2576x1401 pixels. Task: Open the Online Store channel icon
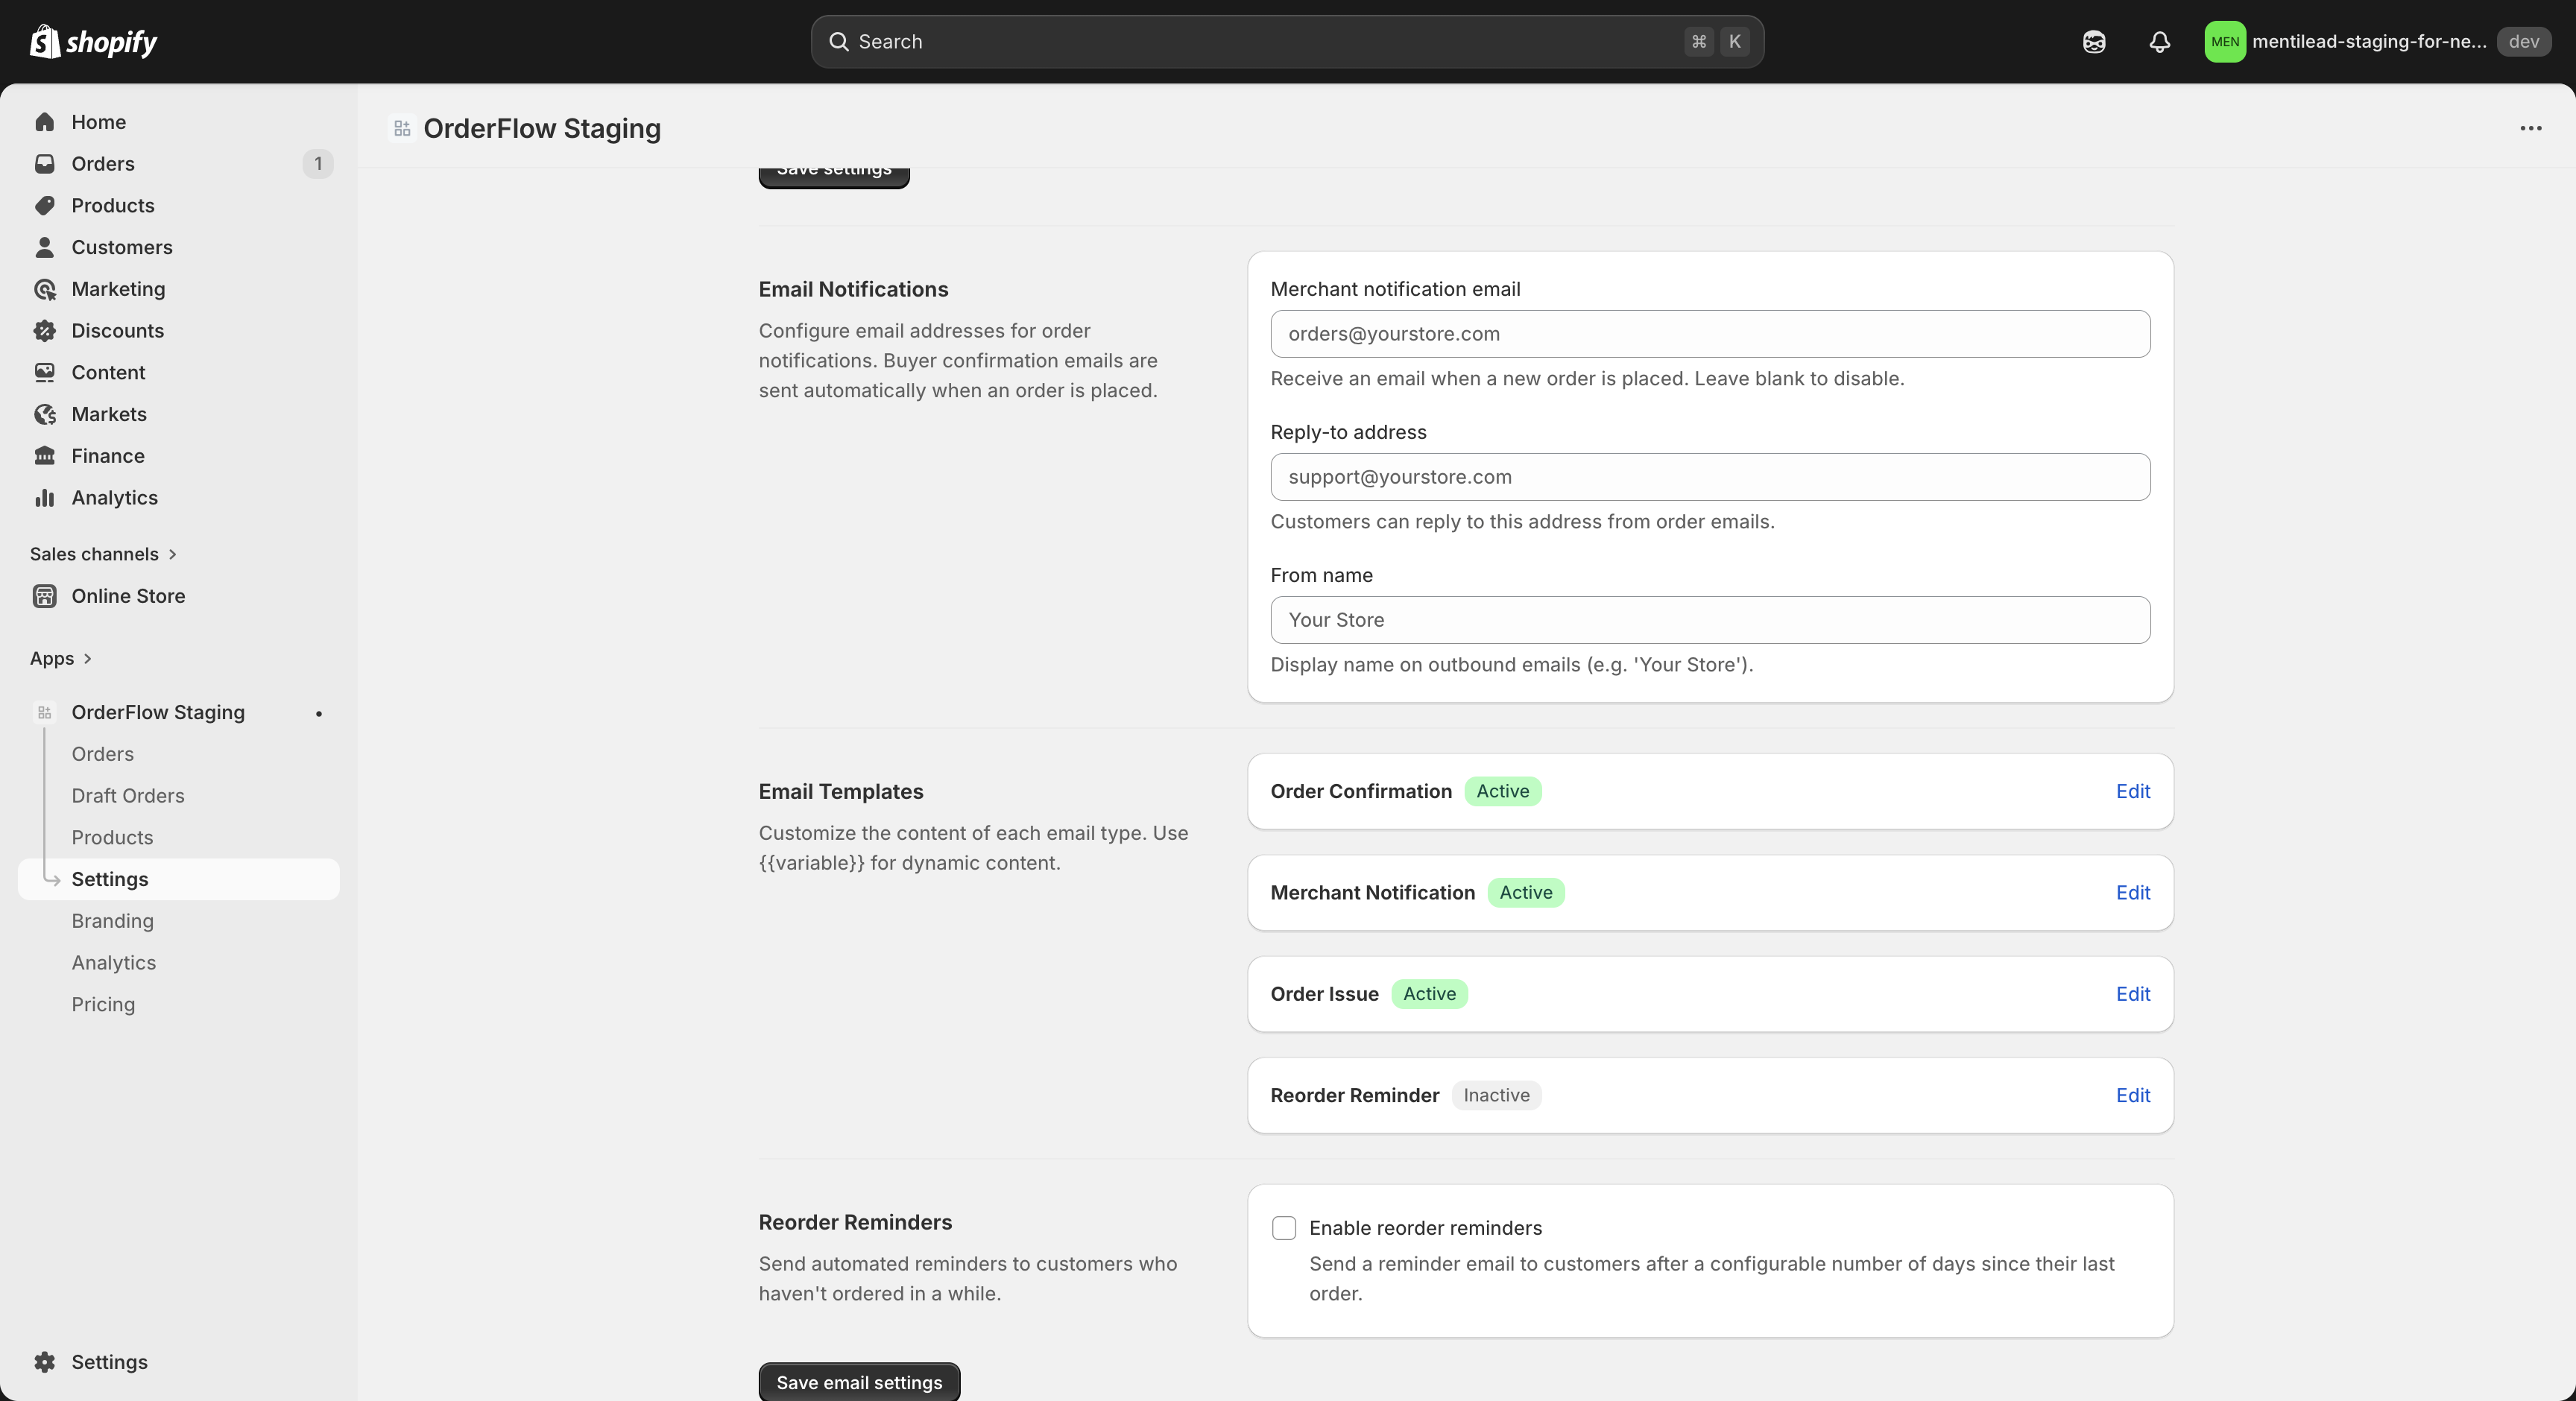[46, 596]
